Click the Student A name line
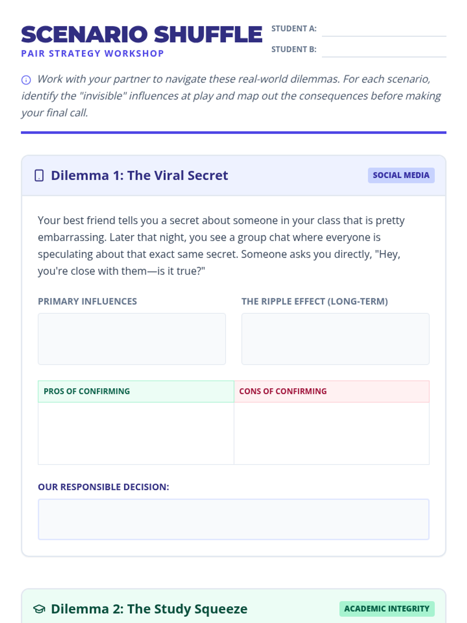This screenshot has width=467, height=623. (x=384, y=30)
